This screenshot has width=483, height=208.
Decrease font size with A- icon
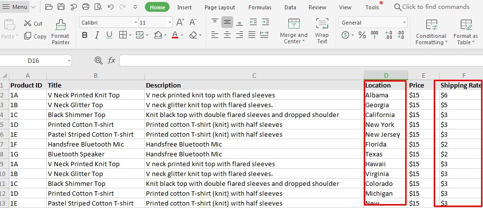point(193,22)
